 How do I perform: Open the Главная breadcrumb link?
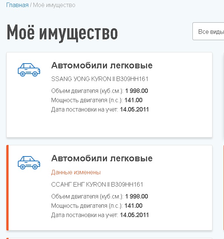click(x=17, y=5)
